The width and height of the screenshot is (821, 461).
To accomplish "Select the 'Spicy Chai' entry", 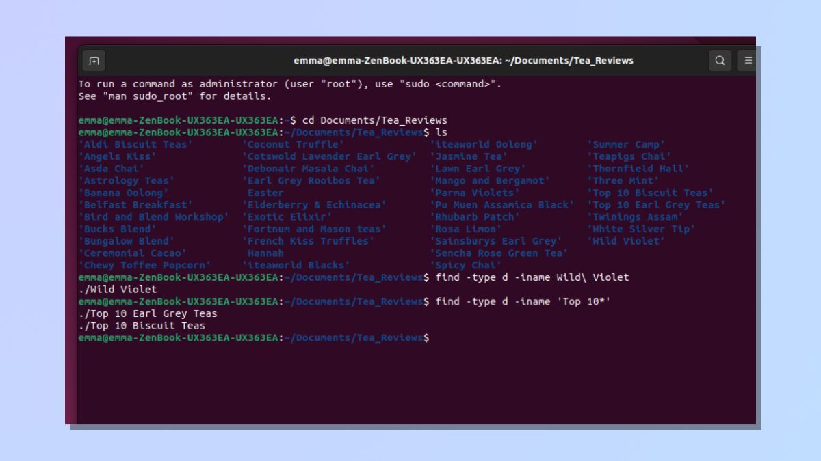I will (465, 265).
